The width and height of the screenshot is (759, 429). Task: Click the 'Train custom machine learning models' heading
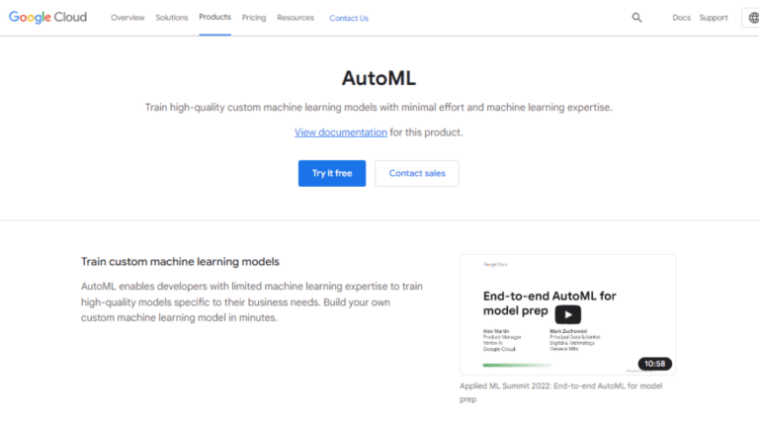point(180,262)
